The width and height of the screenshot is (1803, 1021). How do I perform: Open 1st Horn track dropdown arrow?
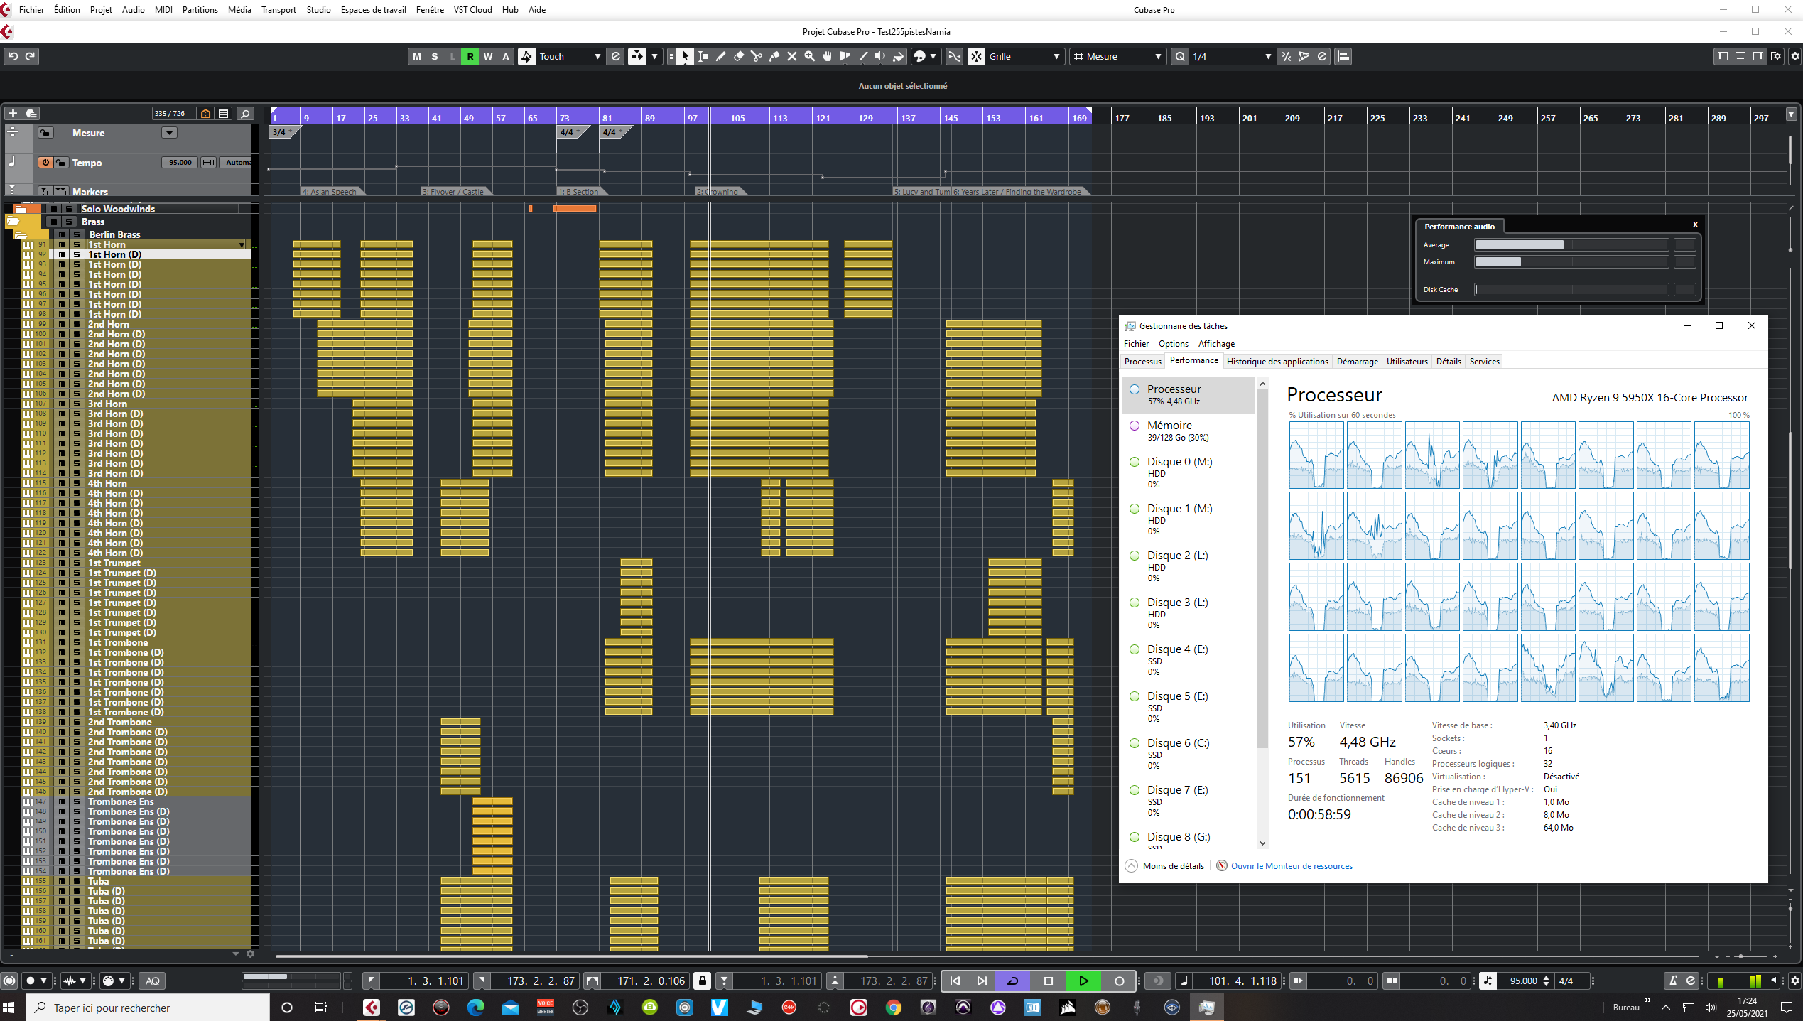tap(242, 244)
